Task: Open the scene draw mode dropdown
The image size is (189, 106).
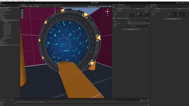Action: point(89,6)
